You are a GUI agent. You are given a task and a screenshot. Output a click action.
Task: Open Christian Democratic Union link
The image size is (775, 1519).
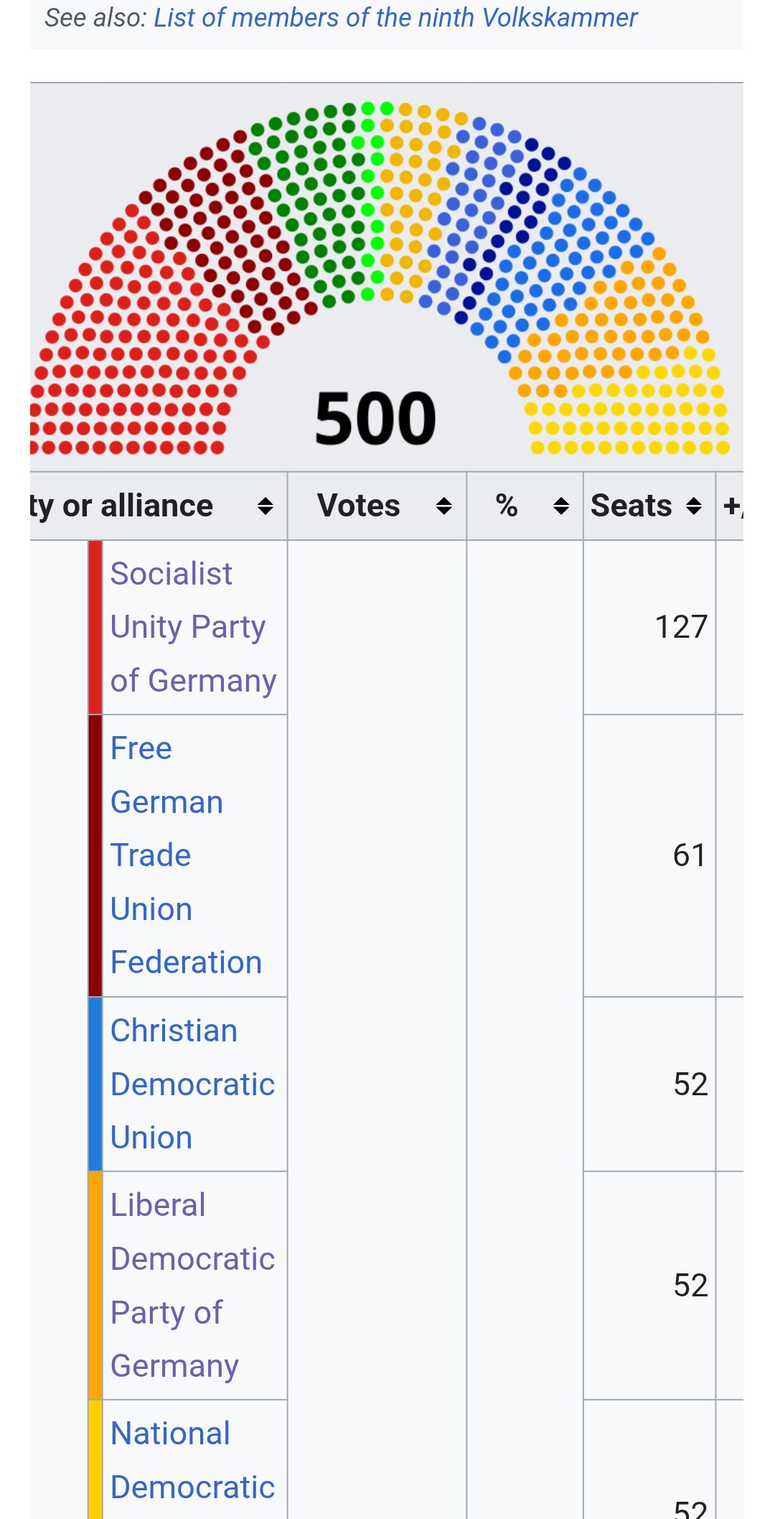(x=192, y=1084)
